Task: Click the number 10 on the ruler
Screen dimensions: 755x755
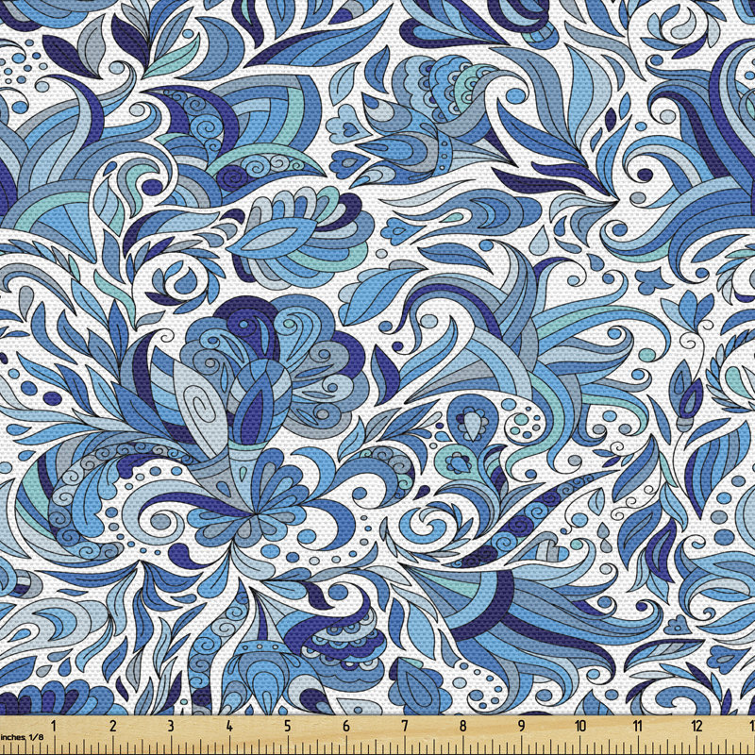Action: [x=579, y=726]
